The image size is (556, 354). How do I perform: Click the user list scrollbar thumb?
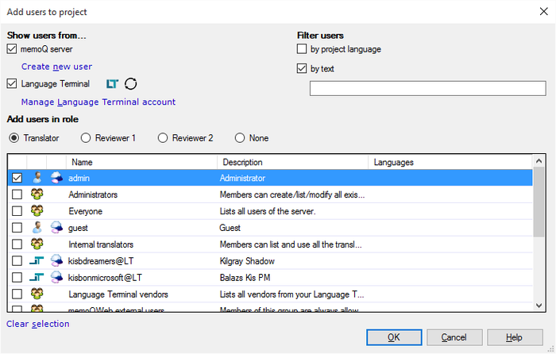coord(539,202)
